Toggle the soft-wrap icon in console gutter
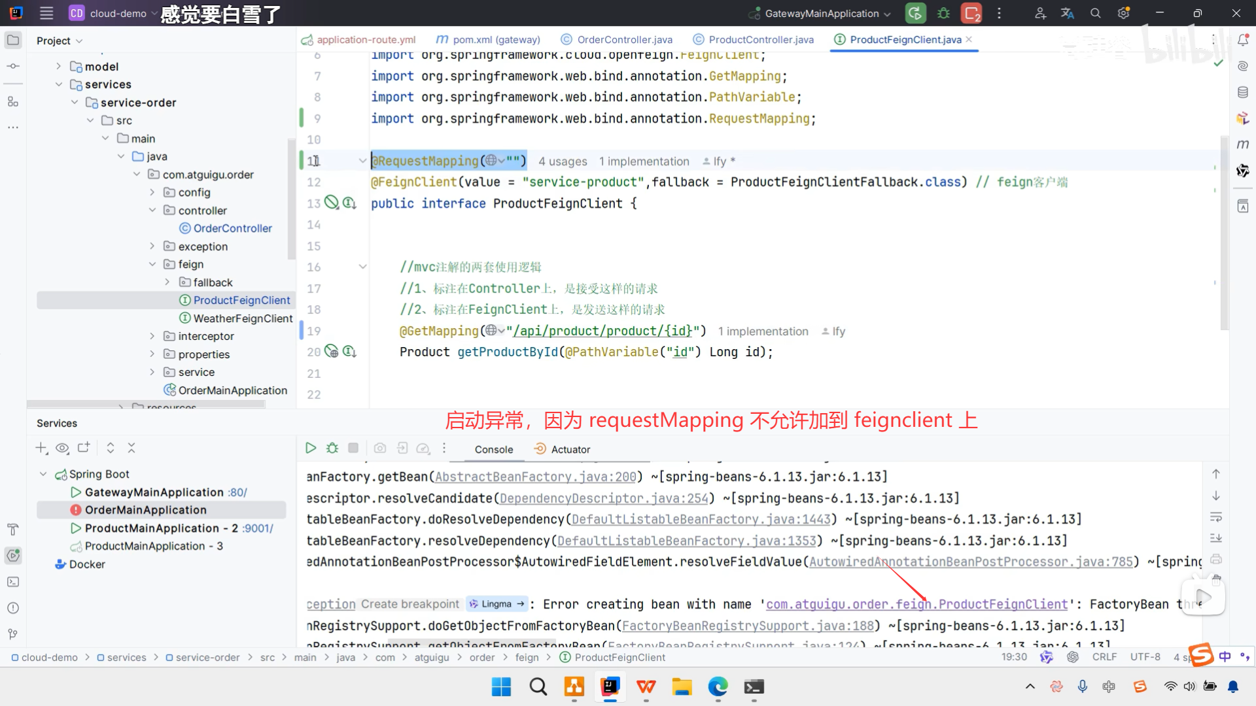 [x=1216, y=517]
